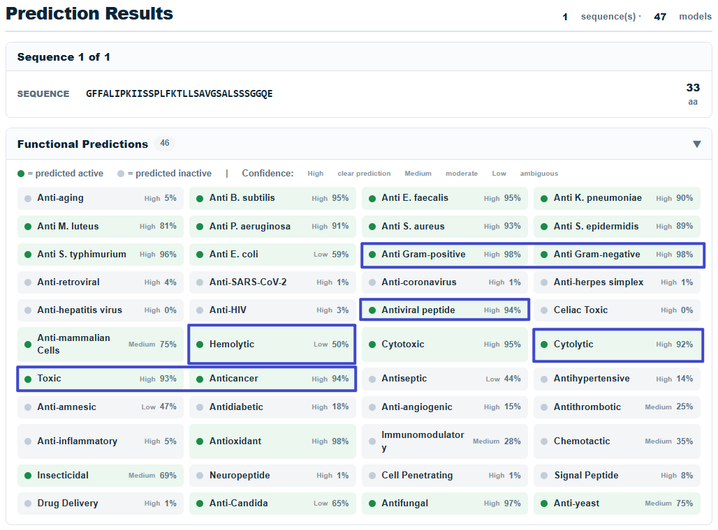Click the gray dot beside Drug Delivery
Image resolution: width=718 pixels, height=530 pixels.
click(x=28, y=503)
